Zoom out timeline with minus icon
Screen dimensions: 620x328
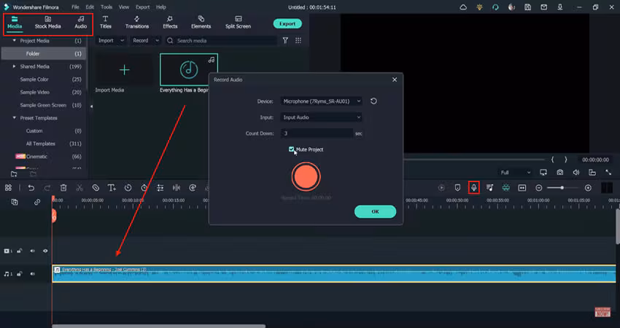click(538, 188)
